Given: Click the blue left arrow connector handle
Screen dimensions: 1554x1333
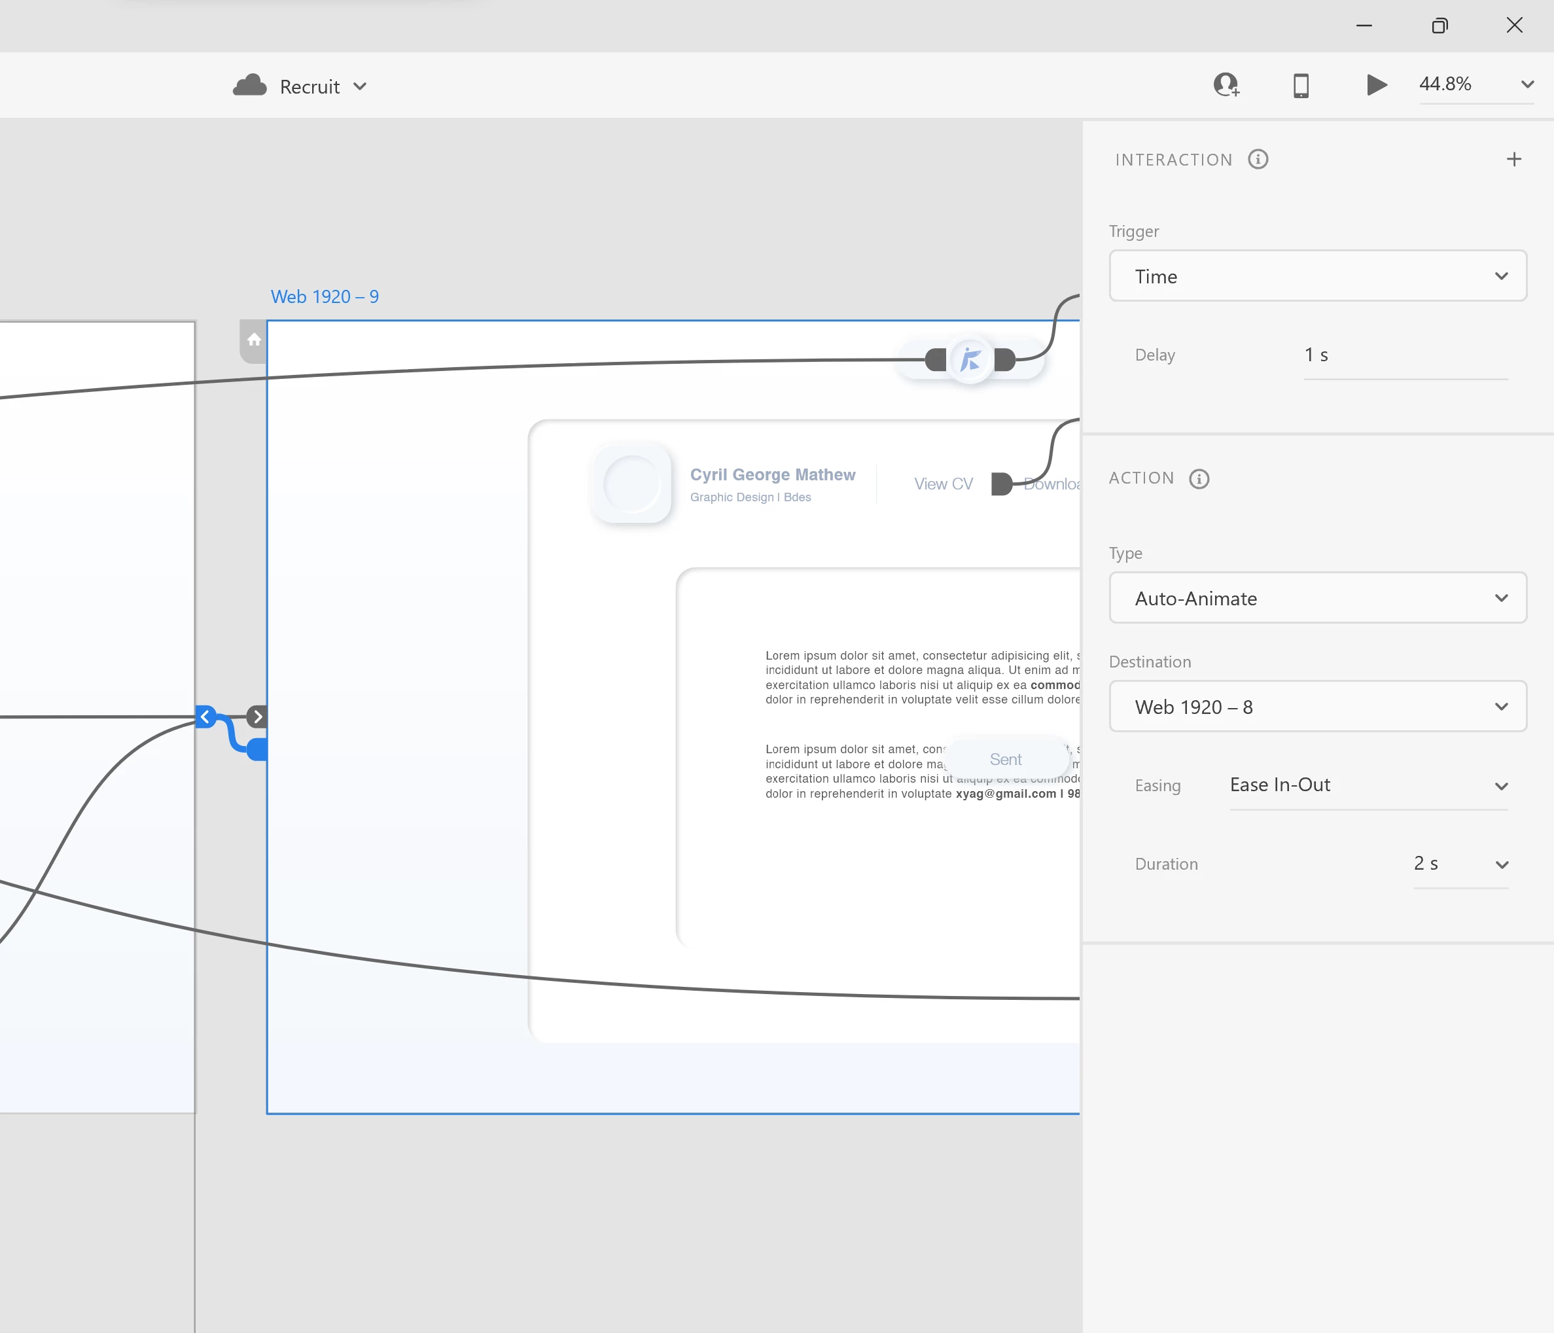Looking at the screenshot, I should point(205,717).
